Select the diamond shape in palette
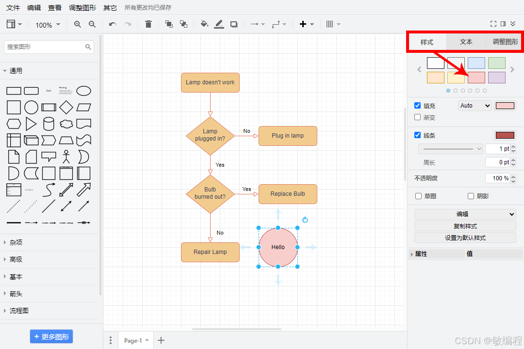 coord(66,108)
